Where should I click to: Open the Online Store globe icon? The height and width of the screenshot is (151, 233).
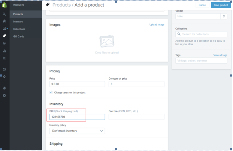pos(4,69)
